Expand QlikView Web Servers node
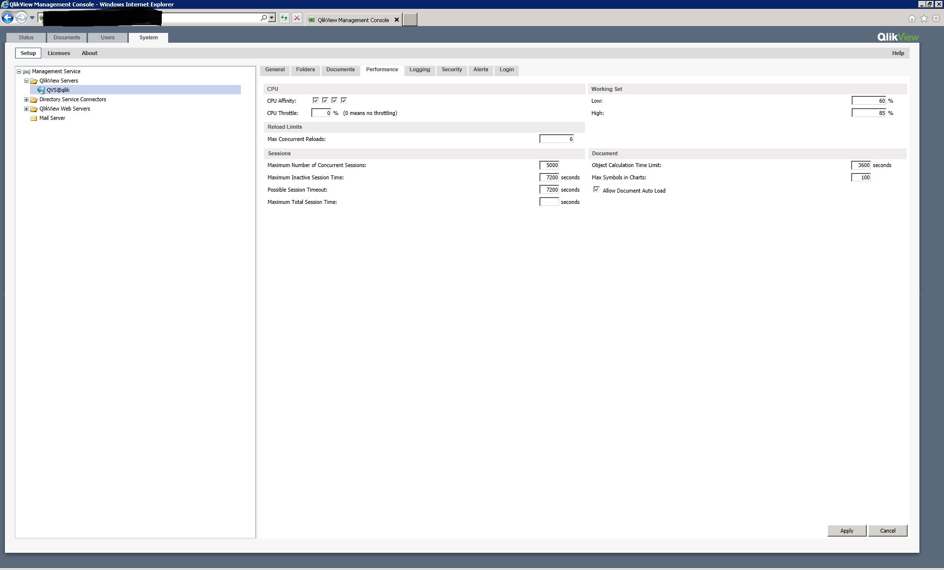Image resolution: width=944 pixels, height=570 pixels. click(x=26, y=109)
